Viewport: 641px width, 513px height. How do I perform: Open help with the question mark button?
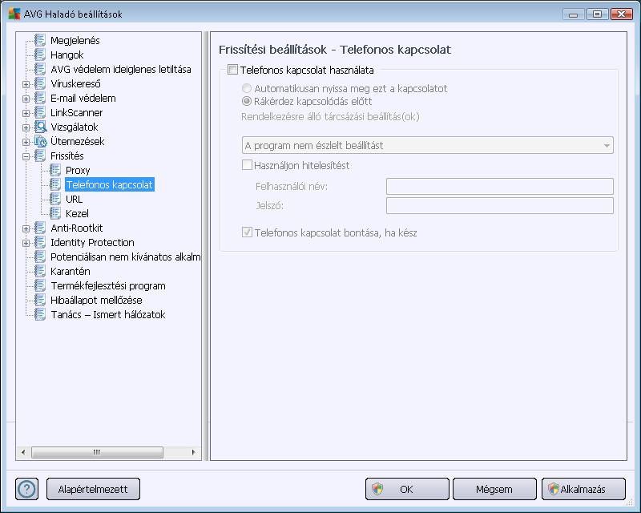pyautogui.click(x=27, y=489)
